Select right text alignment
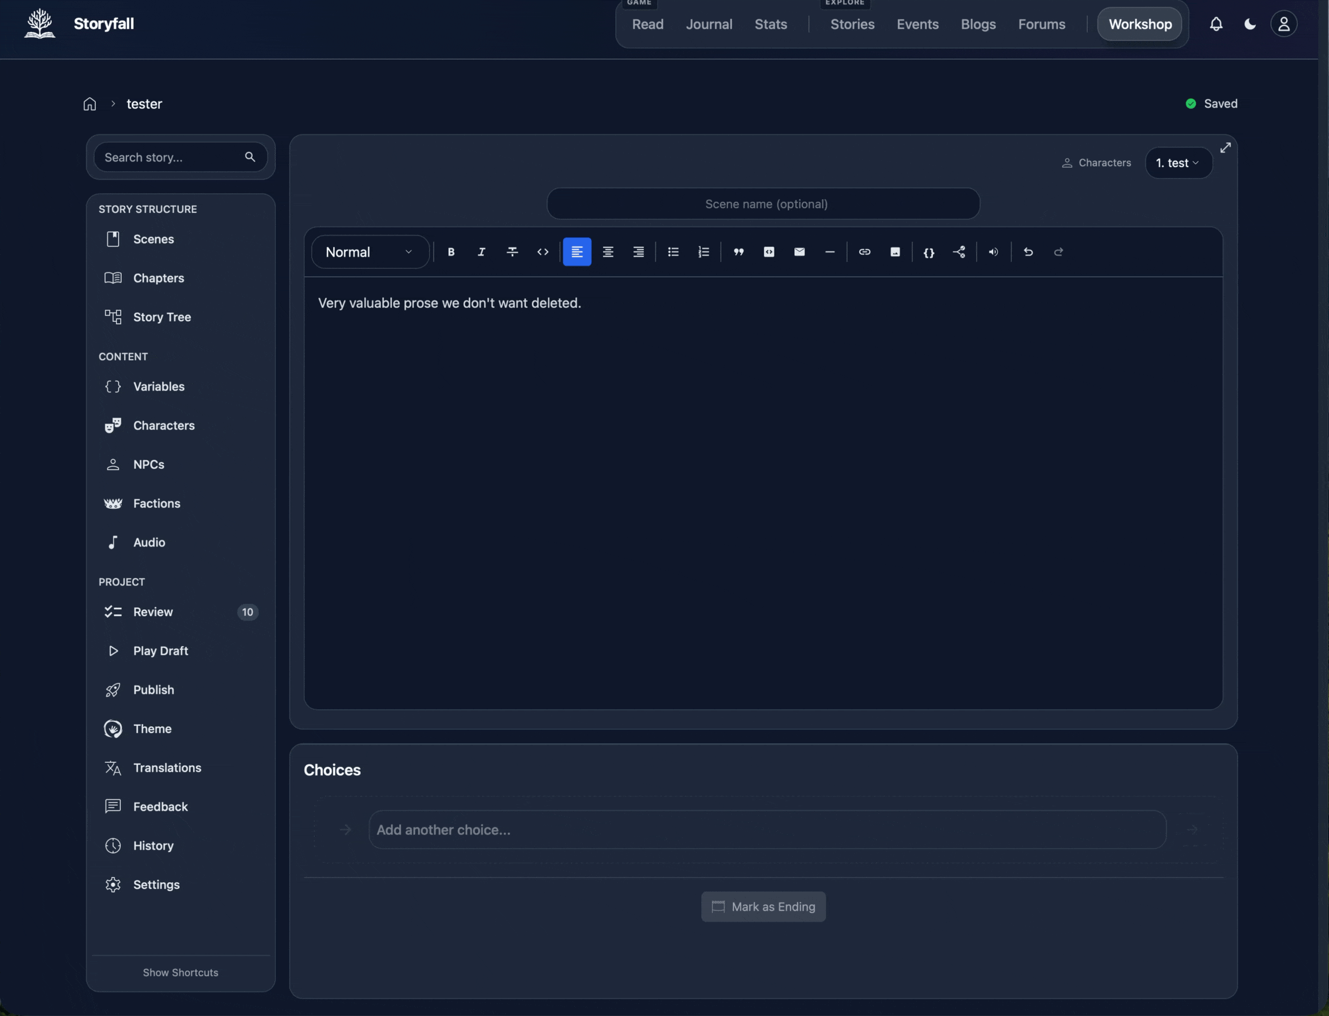1329x1016 pixels. (x=639, y=252)
